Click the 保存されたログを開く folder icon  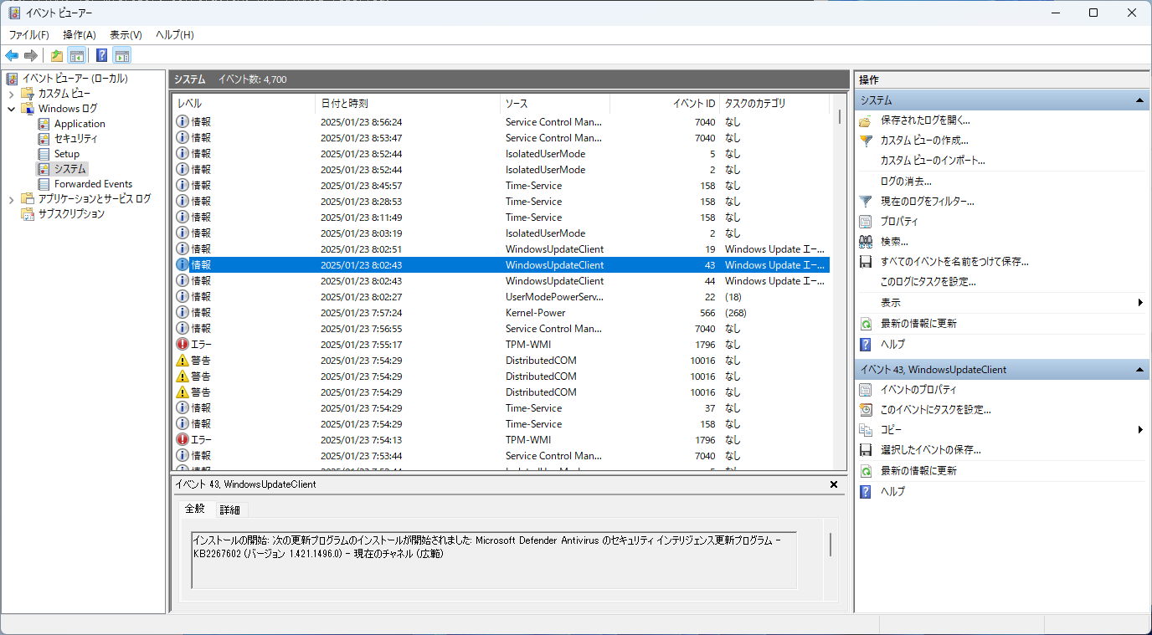(866, 120)
